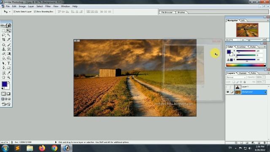This screenshot has width=270, height=152.
Task: Open the Fill slider arrow
Action: pos(264,81)
